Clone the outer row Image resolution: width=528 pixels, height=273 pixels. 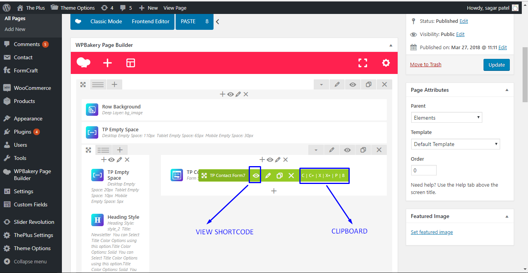369,84
